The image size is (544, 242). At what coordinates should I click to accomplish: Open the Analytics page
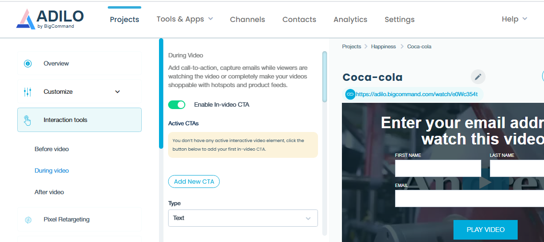point(351,20)
